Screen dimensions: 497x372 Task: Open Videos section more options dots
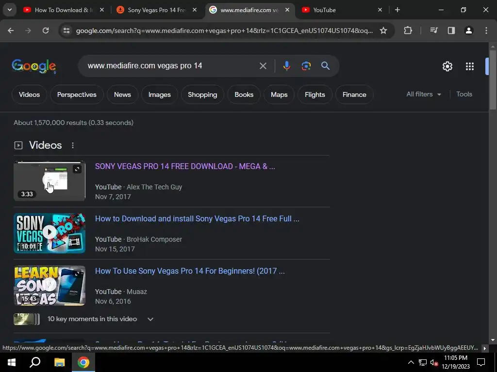(x=73, y=145)
